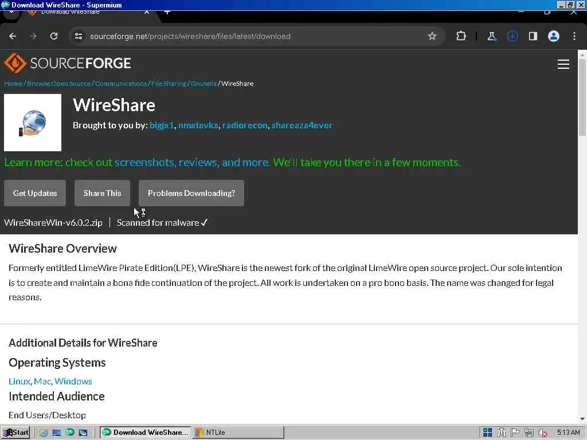Open Browse Open Source breadcrumb

click(x=59, y=84)
